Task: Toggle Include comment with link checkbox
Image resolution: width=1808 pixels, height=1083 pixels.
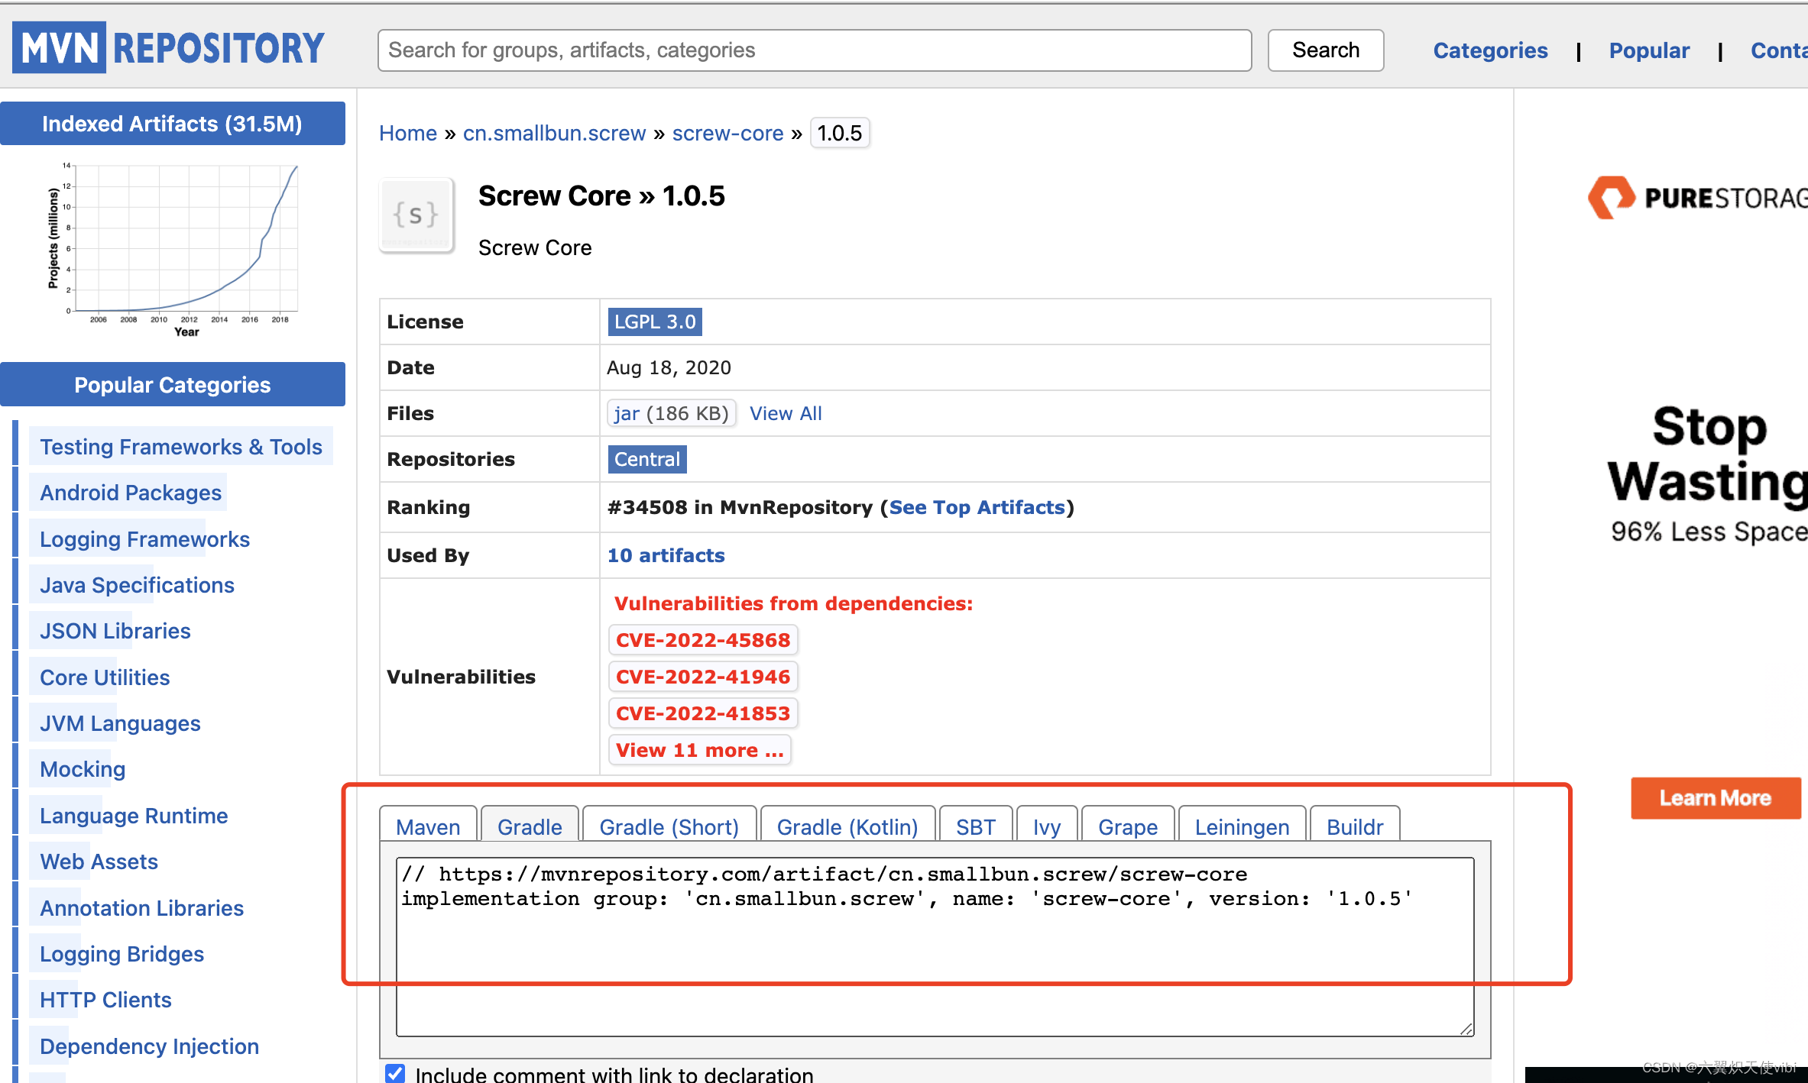Action: click(395, 1073)
